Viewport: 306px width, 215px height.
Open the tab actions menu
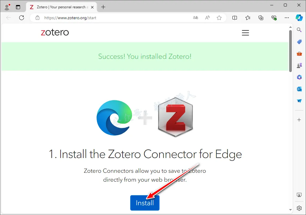pos(18,7)
